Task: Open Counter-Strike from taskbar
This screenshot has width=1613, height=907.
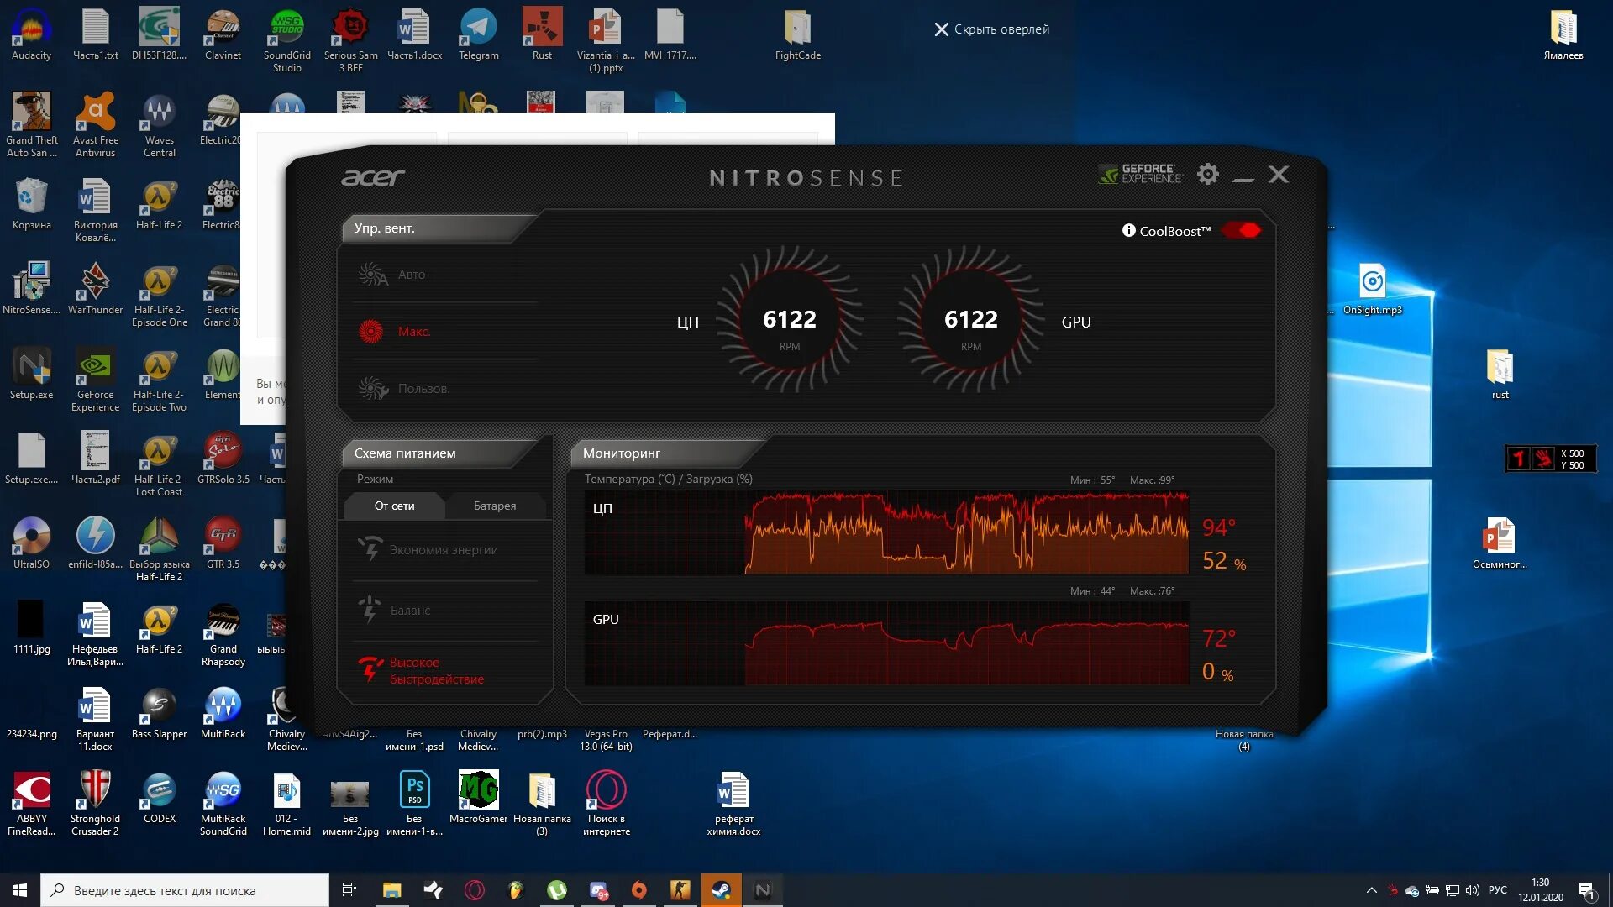Action: 680,890
